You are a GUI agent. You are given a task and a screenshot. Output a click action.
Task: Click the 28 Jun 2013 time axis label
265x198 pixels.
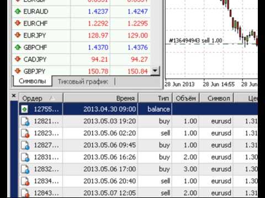[x=179, y=84]
